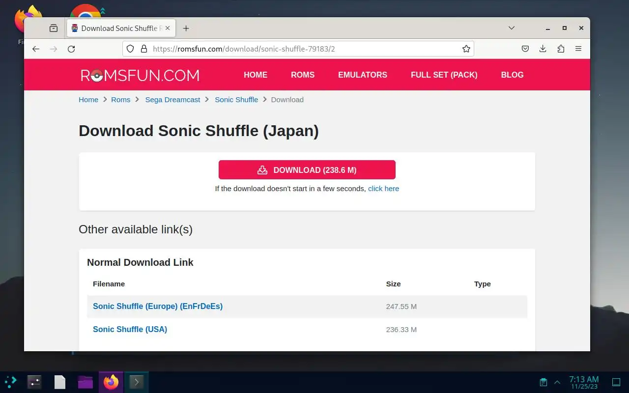This screenshot has height=393, width=629.
Task: Open Sonic Shuffle (USA) download link
Action: pyautogui.click(x=130, y=329)
